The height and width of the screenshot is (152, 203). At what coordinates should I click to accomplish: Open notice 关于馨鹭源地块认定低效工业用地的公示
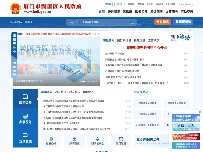pyautogui.click(x=64, y=106)
